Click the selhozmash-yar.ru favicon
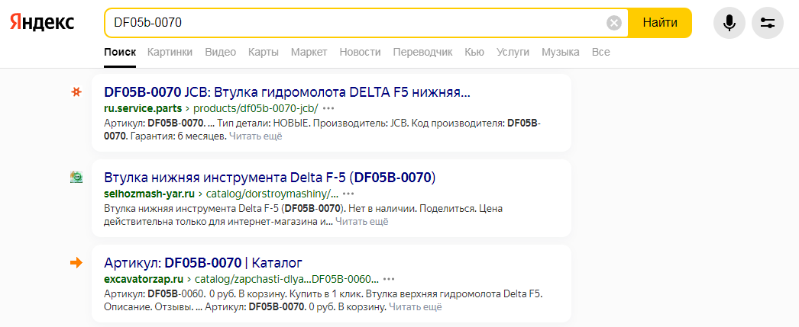The height and width of the screenshot is (327, 799). pos(76,177)
